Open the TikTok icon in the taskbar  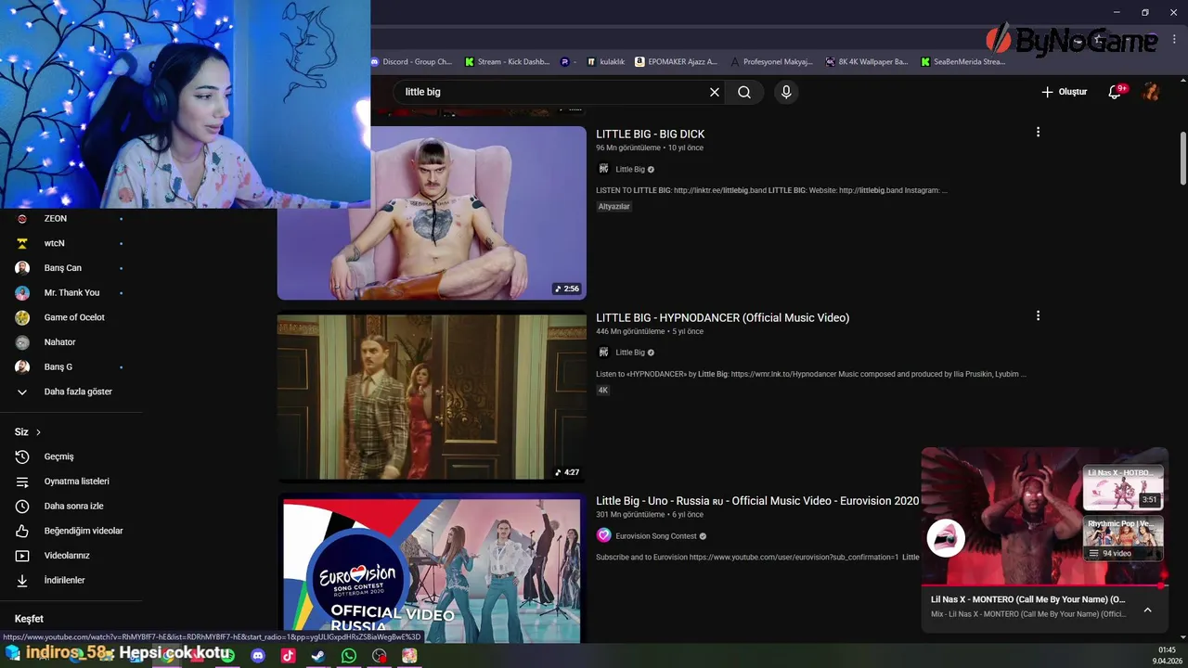coord(288,656)
